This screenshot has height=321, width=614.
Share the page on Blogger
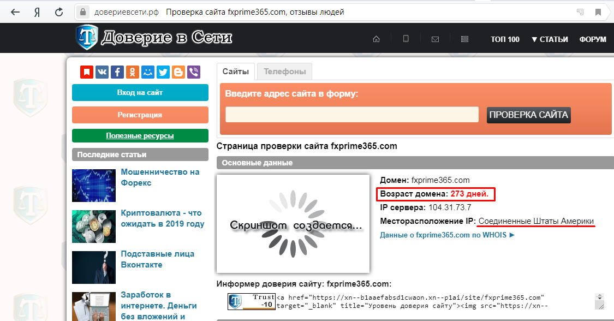pos(178,72)
